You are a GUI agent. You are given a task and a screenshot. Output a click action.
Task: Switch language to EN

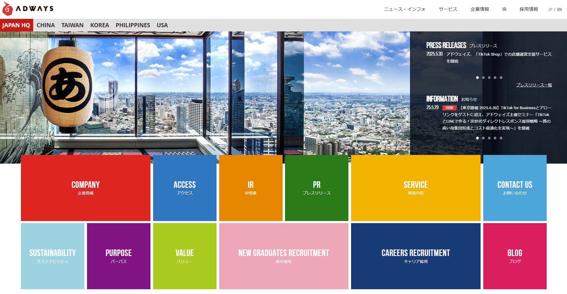coord(560,10)
